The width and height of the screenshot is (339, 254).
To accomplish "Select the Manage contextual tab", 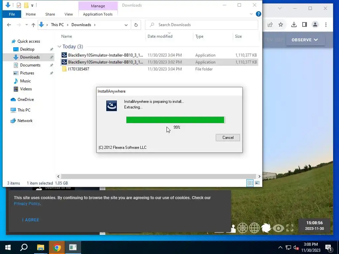I will click(x=98, y=6).
